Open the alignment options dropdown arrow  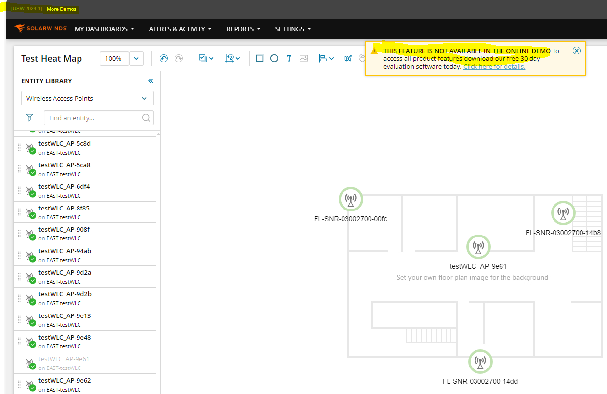(x=331, y=58)
